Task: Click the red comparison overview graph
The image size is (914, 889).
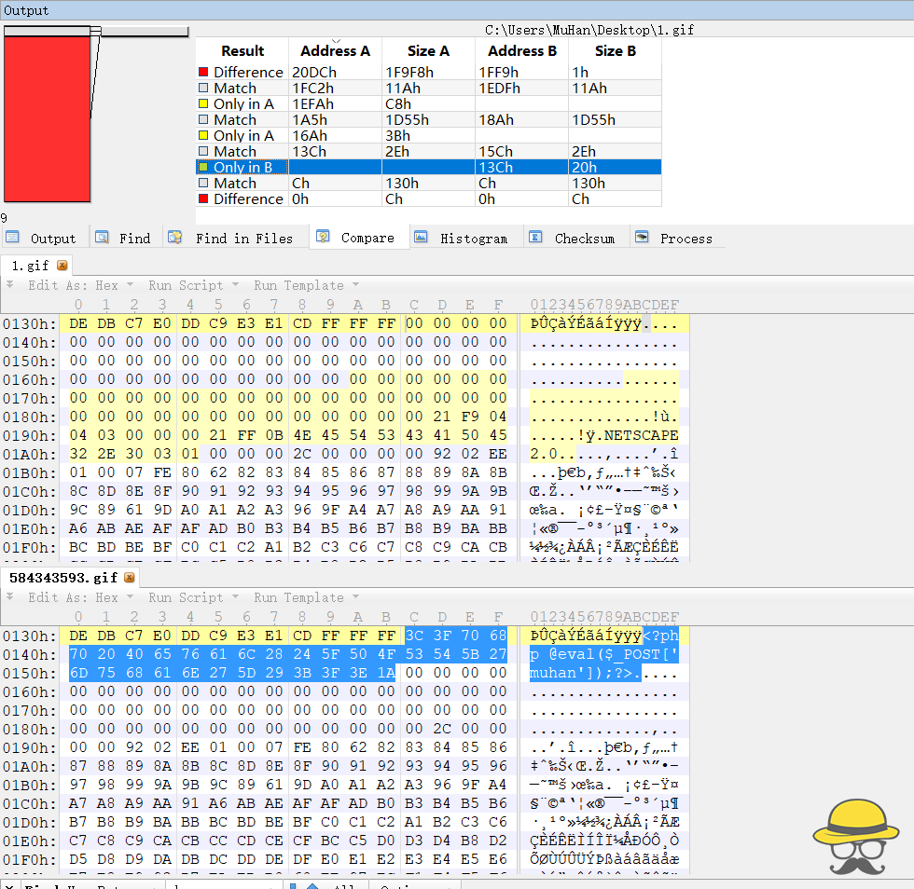Action: point(47,119)
